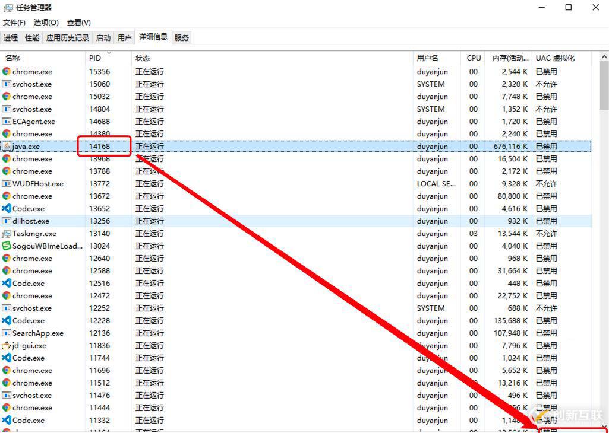Switch to the 用户 tab
609x433 pixels.
124,37
